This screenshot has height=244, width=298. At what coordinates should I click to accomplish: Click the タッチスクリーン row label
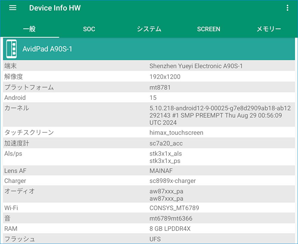coord(29,132)
